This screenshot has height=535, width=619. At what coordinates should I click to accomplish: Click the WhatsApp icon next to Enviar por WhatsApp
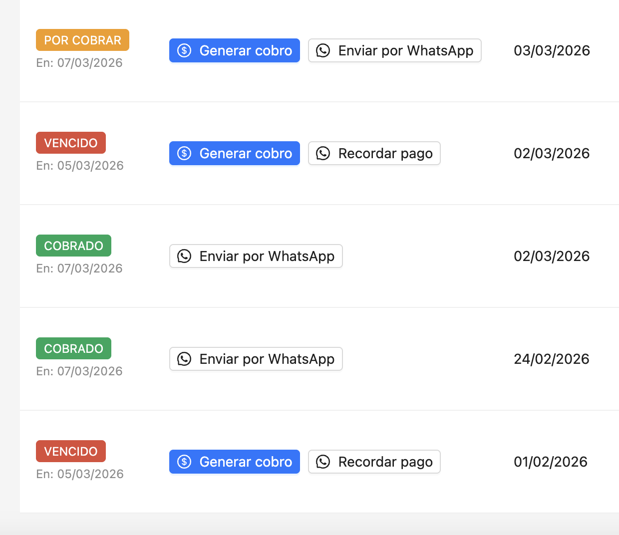click(323, 50)
